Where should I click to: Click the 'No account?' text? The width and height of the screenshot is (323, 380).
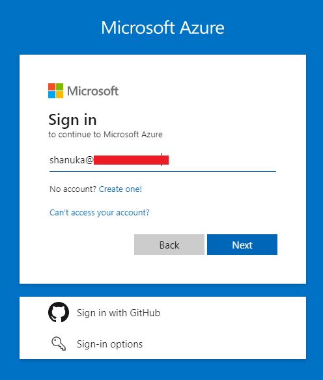tap(73, 189)
